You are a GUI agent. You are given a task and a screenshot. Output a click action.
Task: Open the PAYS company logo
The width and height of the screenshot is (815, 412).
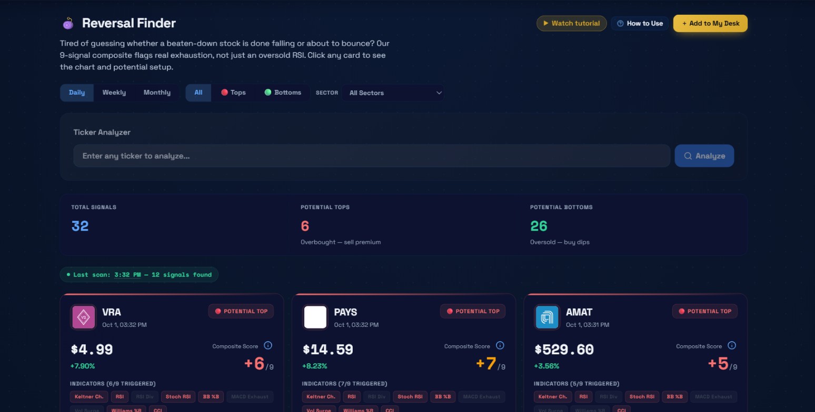point(315,317)
